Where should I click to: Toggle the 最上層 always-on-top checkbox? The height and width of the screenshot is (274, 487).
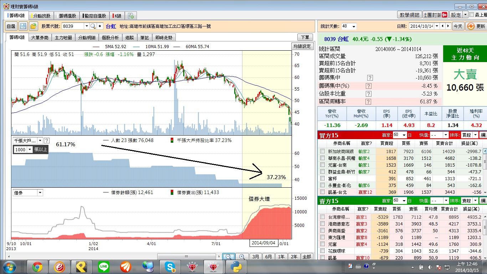(x=472, y=15)
